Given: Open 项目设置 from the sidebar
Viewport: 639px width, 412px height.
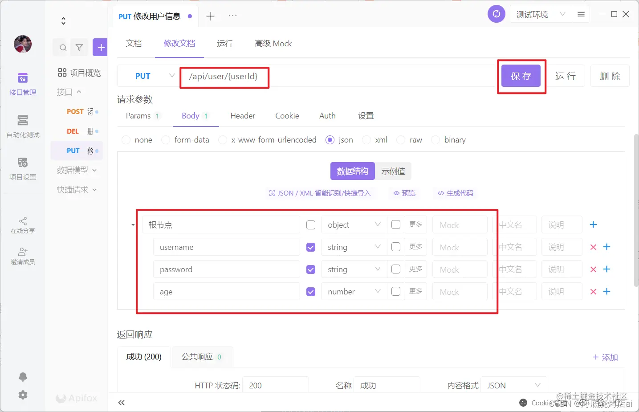Looking at the screenshot, I should point(23,168).
